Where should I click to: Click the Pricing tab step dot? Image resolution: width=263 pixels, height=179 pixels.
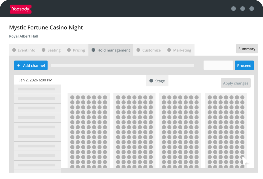coord(69,50)
